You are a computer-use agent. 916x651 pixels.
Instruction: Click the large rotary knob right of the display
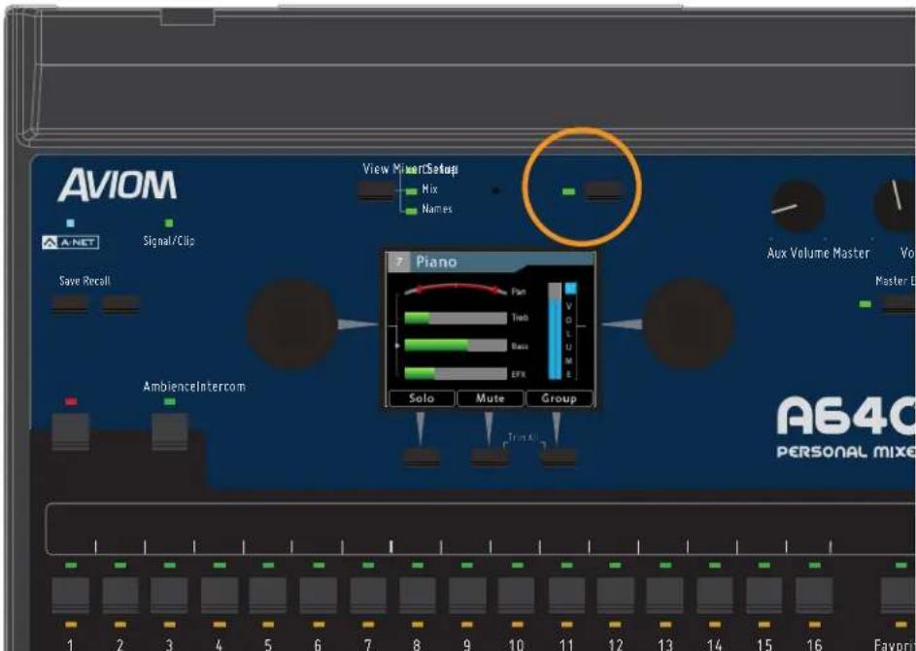tap(689, 324)
